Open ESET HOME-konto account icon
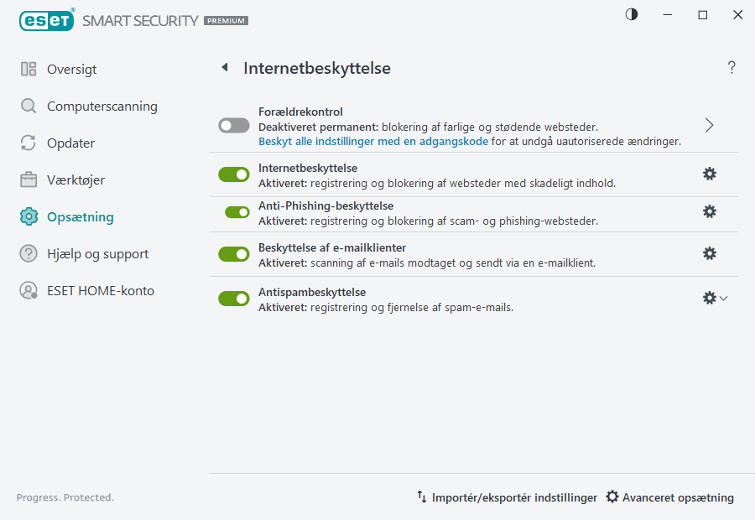The image size is (755, 520). (x=27, y=290)
